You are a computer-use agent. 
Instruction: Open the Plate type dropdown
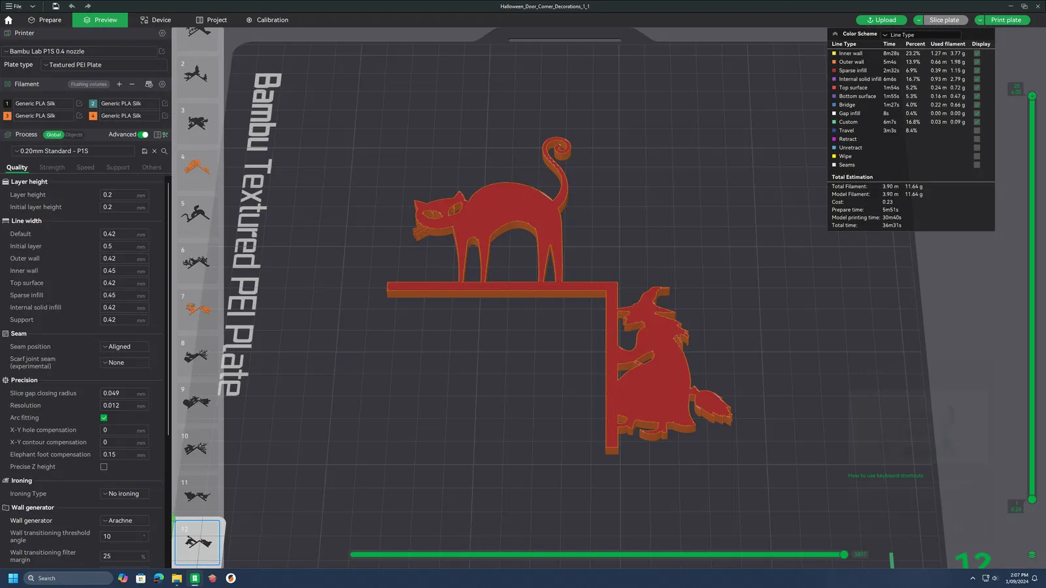tap(104, 65)
